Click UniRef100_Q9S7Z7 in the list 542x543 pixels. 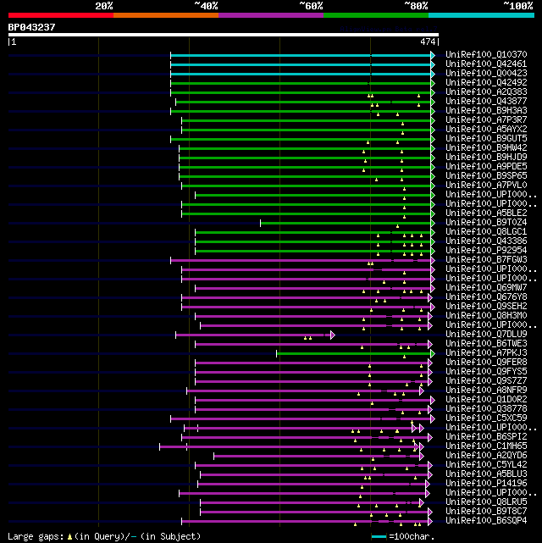(x=486, y=381)
